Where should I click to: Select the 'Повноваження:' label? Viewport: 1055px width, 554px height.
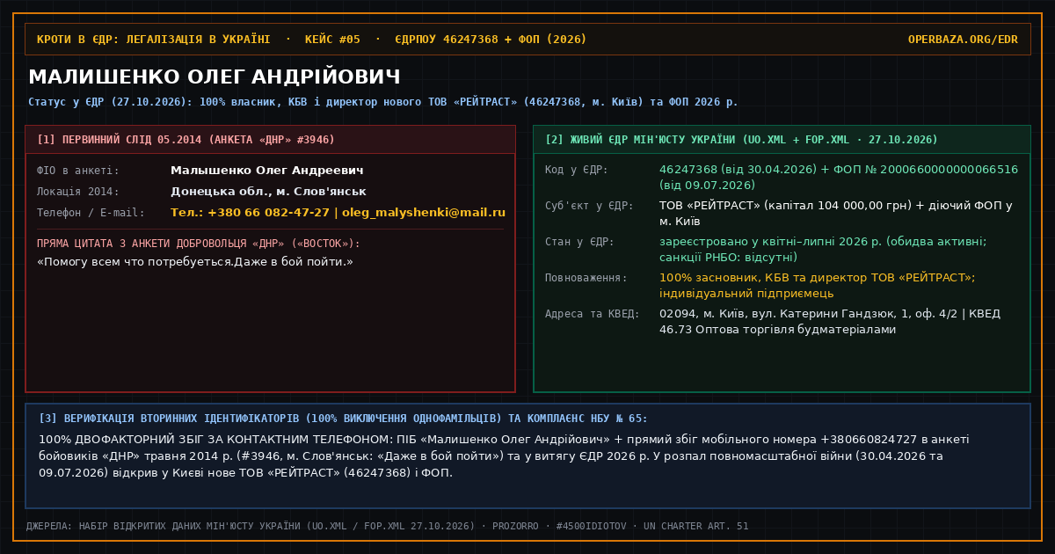586,278
